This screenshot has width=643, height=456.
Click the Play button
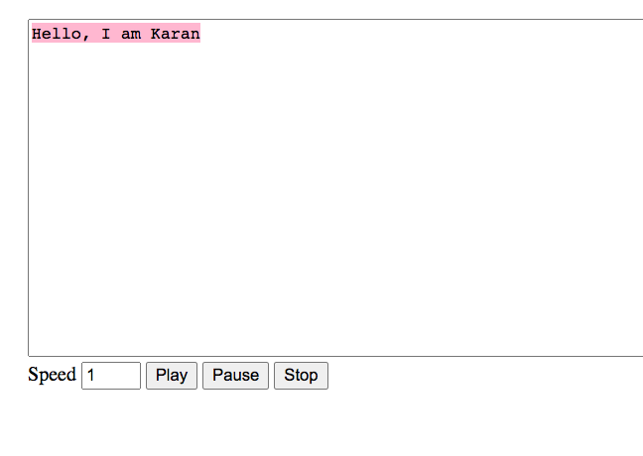tap(171, 376)
